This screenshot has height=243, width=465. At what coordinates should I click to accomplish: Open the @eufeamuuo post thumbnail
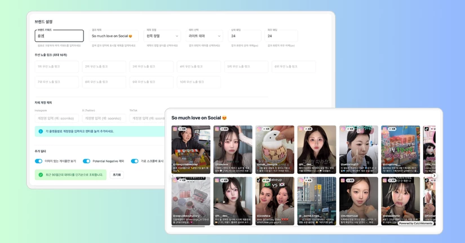point(358,201)
